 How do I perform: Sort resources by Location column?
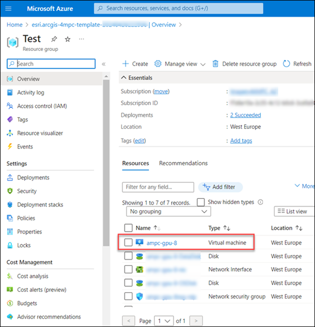click(x=287, y=228)
